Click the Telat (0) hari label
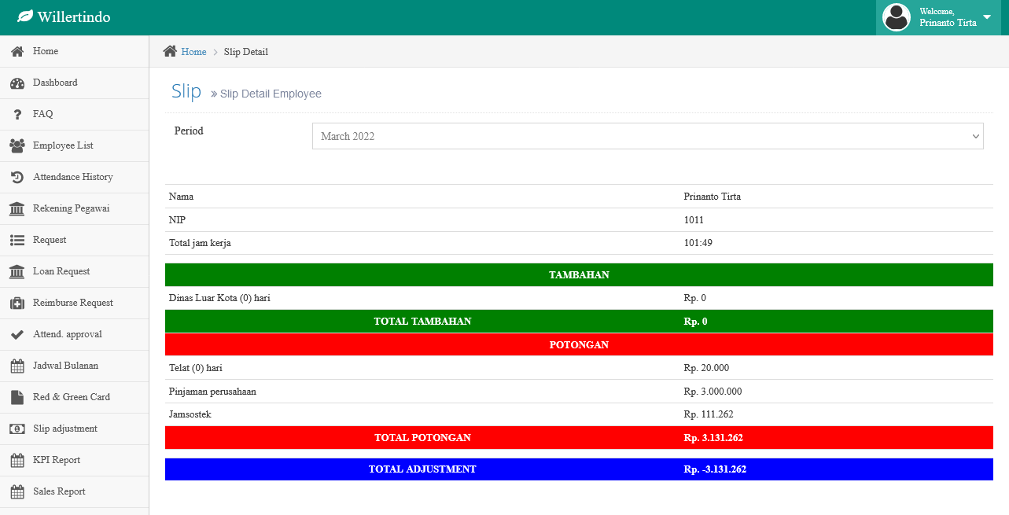This screenshot has height=515, width=1009. pyautogui.click(x=196, y=368)
